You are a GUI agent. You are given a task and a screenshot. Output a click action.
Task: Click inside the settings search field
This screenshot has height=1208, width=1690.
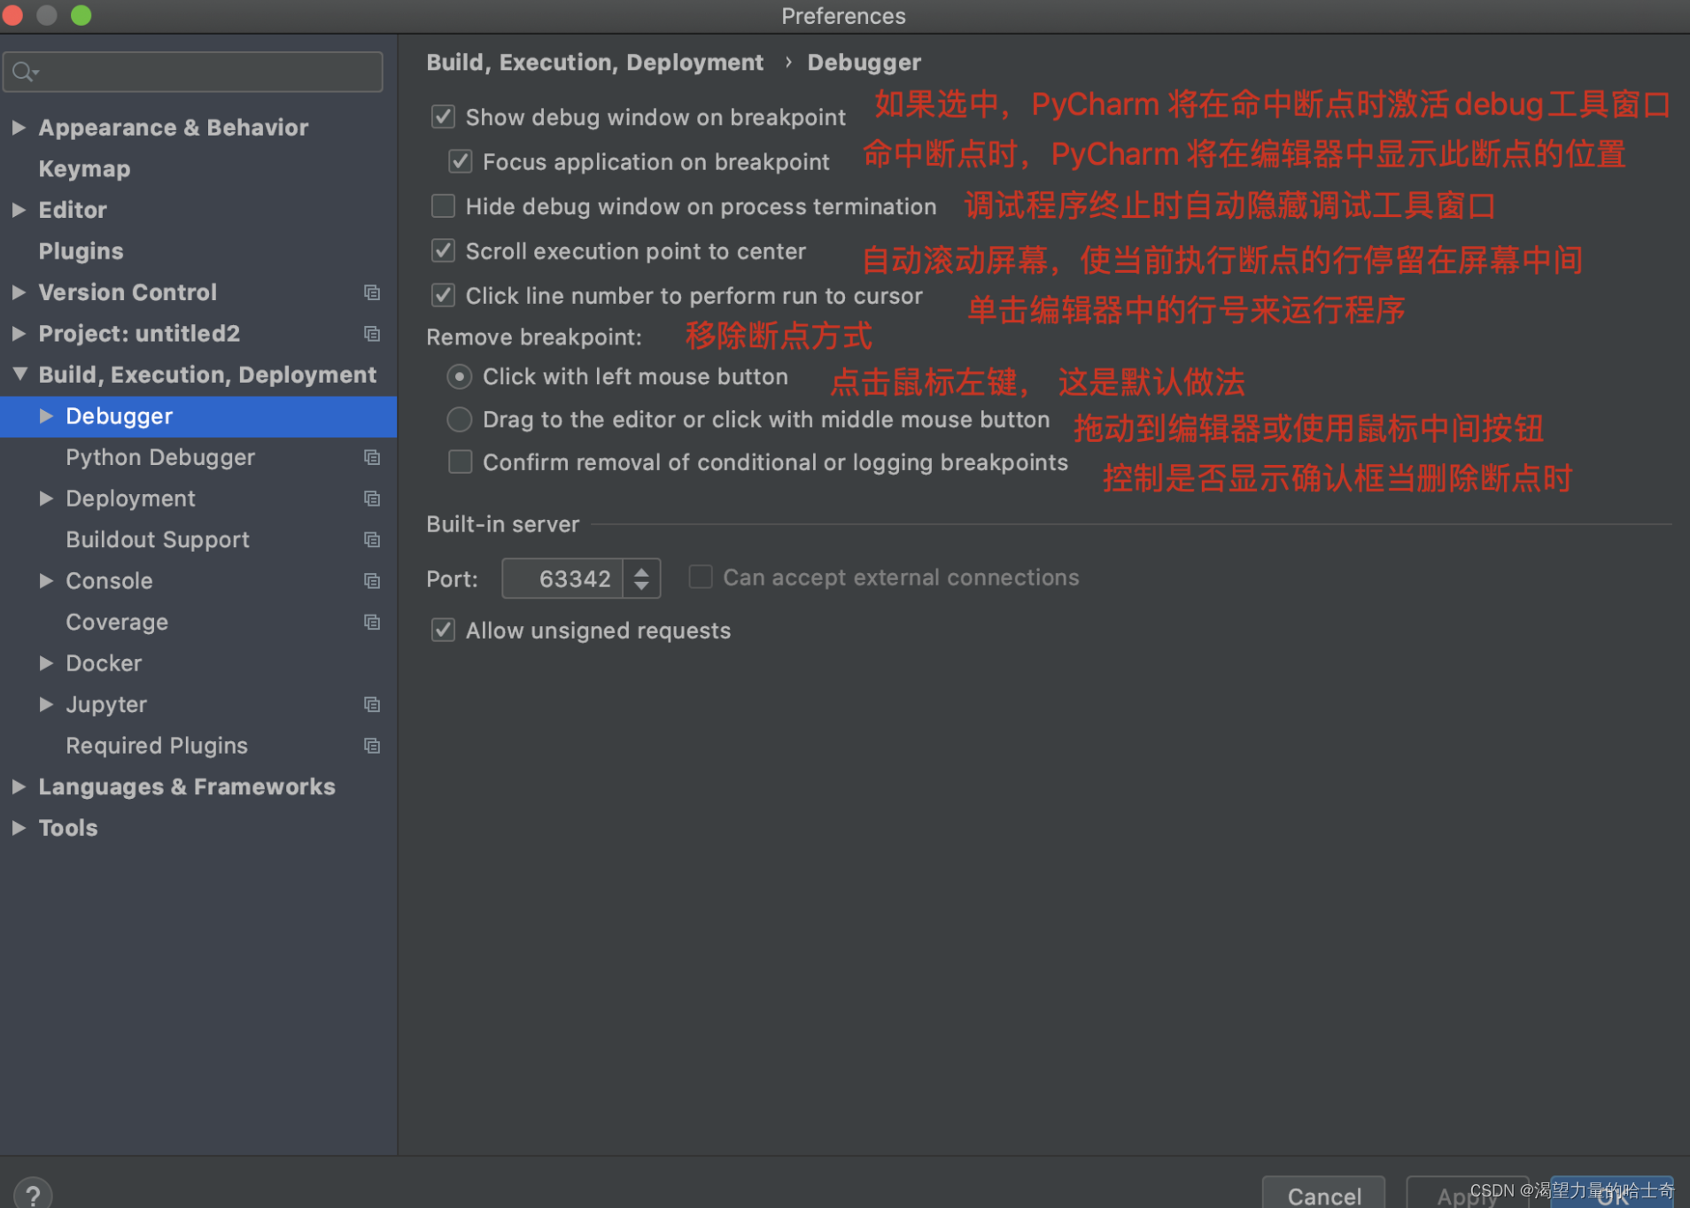coord(193,72)
